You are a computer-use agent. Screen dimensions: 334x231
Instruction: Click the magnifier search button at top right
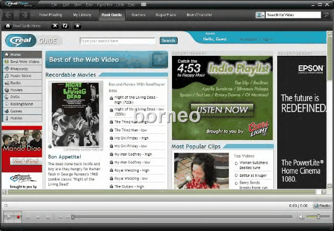(x=326, y=15)
